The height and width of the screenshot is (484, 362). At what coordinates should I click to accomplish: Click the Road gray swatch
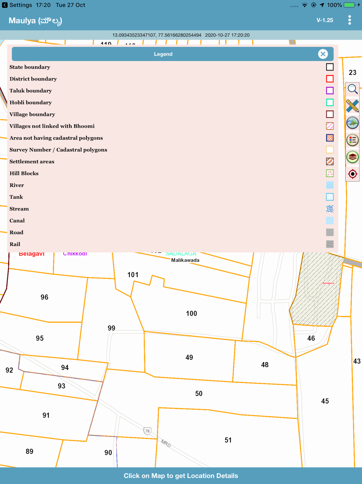coord(330,232)
